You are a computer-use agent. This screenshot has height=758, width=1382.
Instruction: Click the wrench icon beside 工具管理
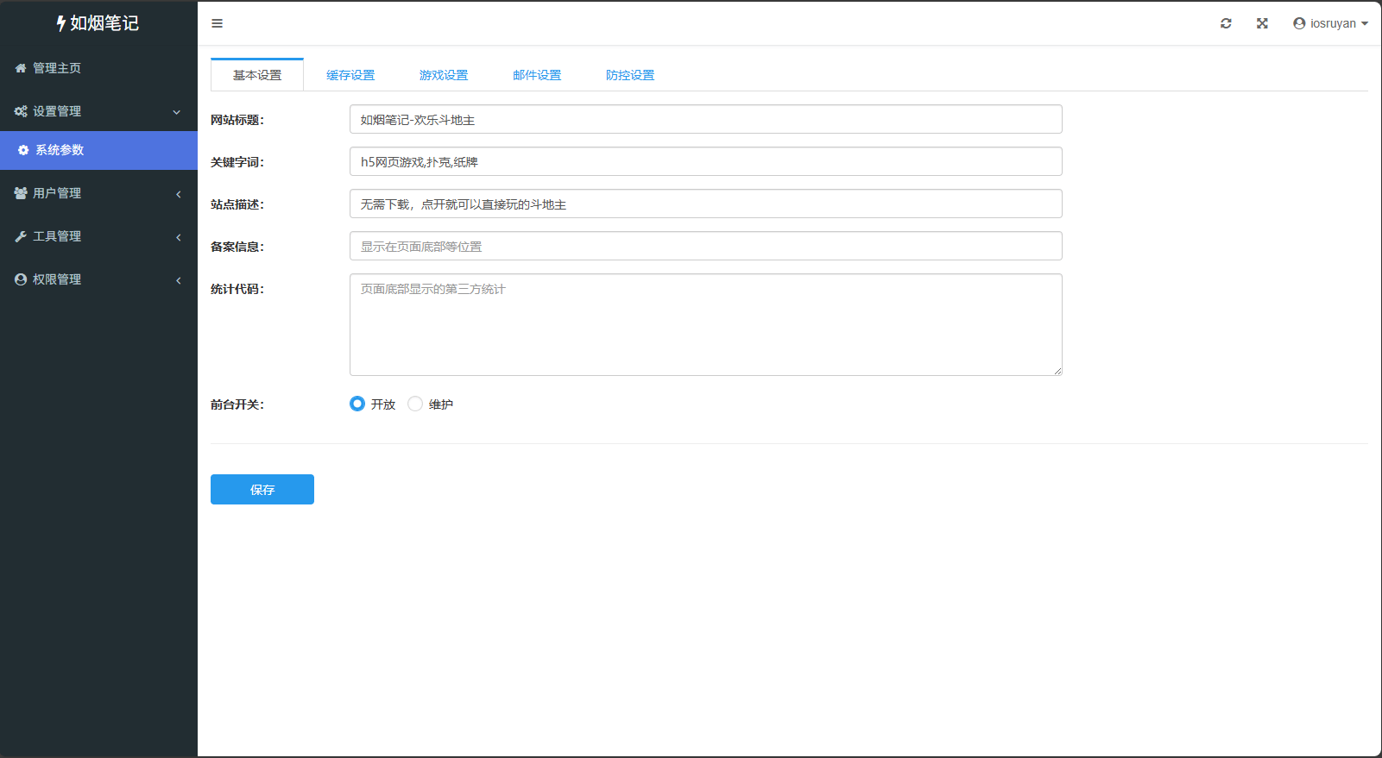tap(21, 236)
